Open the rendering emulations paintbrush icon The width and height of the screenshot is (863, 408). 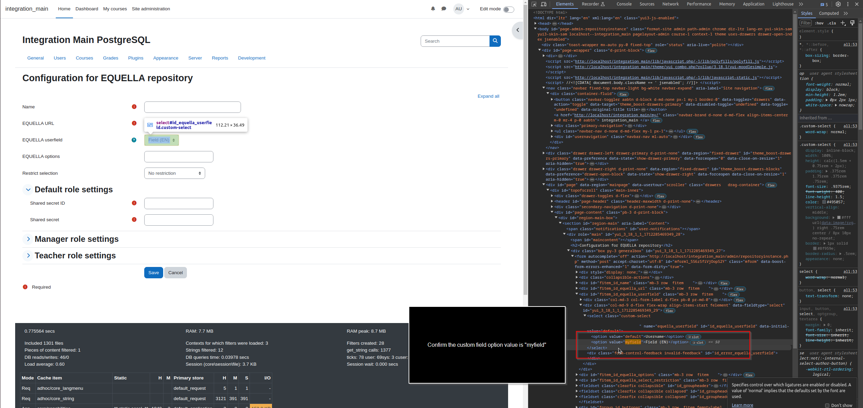(x=852, y=23)
